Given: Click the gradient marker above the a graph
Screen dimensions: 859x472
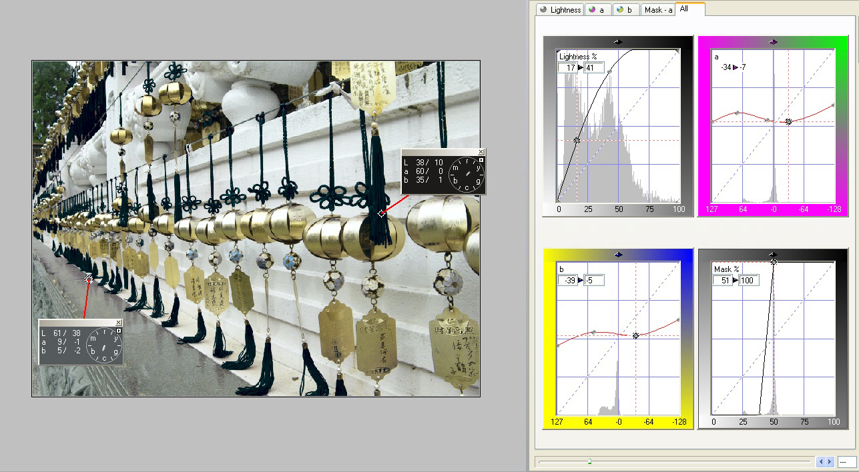Looking at the screenshot, I should point(773,41).
